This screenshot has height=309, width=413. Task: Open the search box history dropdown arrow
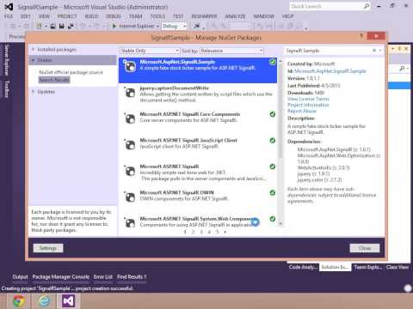pos(380,51)
